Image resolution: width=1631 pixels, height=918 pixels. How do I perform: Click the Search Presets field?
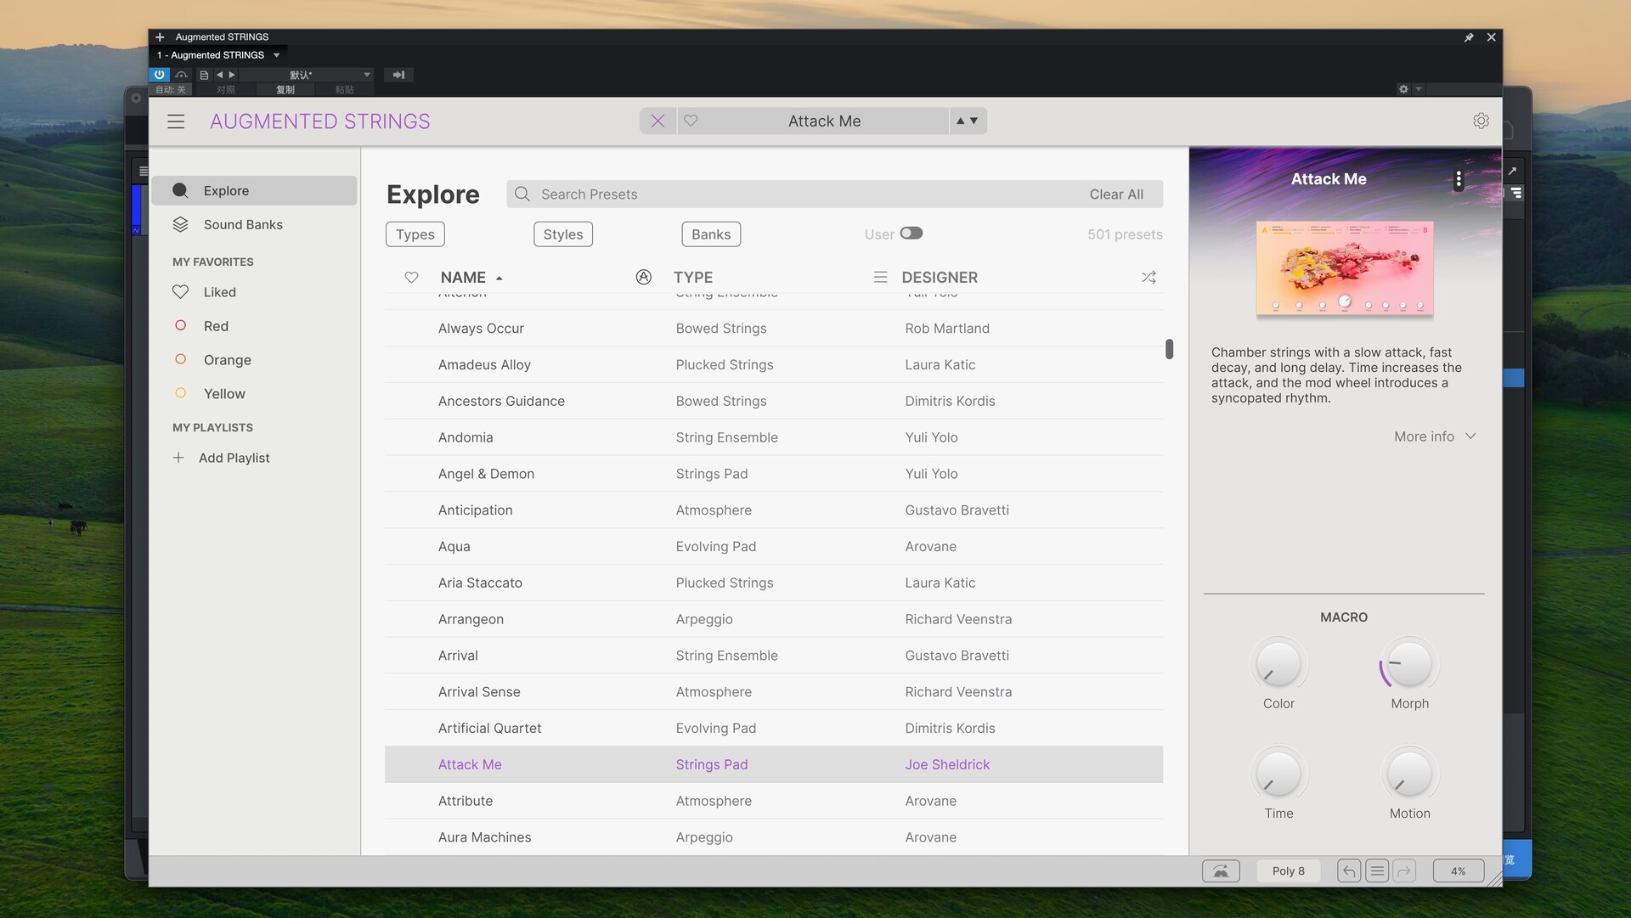point(799,194)
